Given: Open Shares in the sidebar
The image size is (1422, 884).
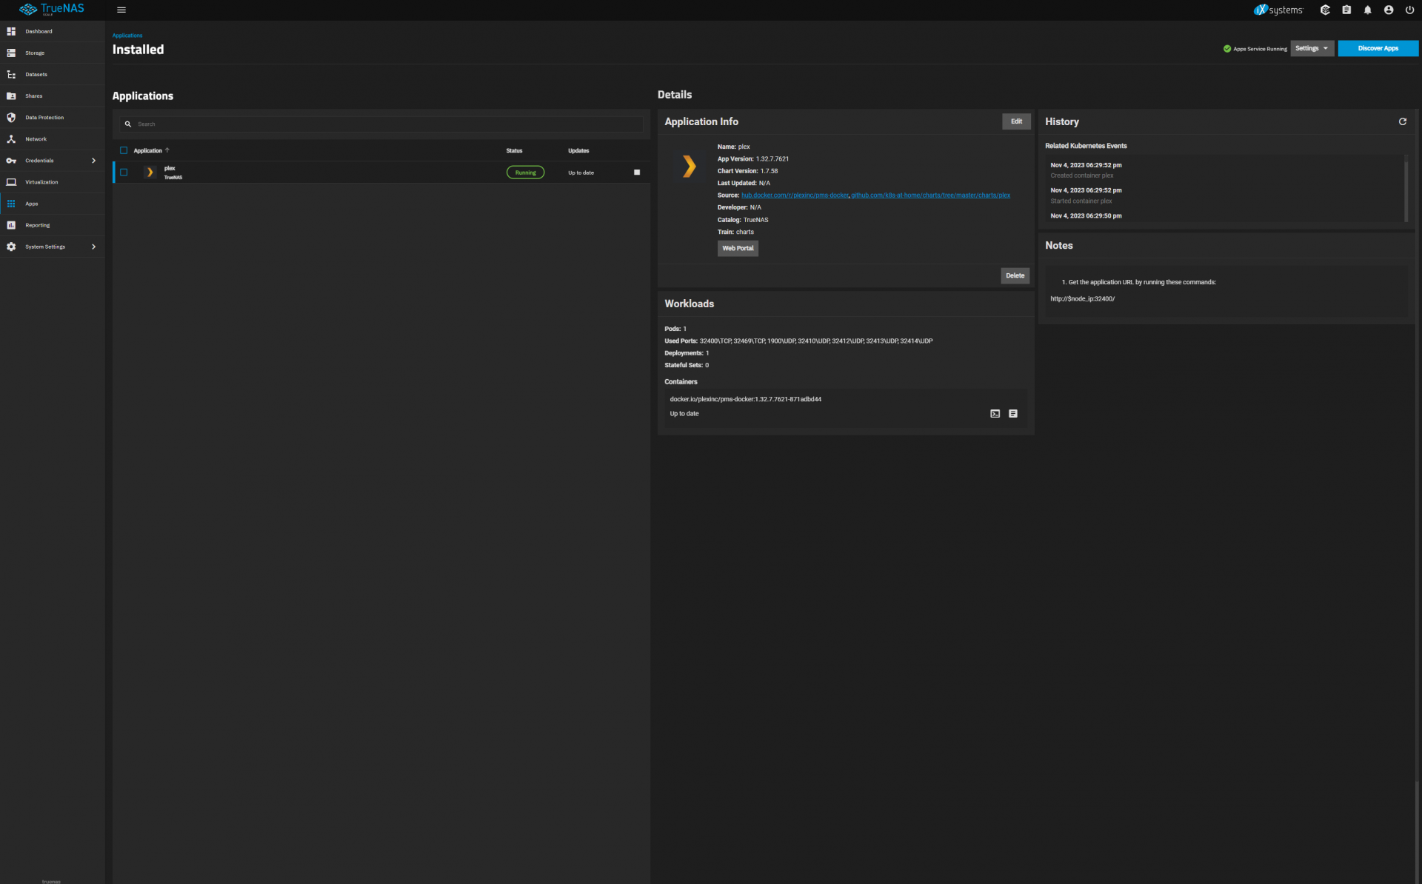Looking at the screenshot, I should (x=34, y=96).
